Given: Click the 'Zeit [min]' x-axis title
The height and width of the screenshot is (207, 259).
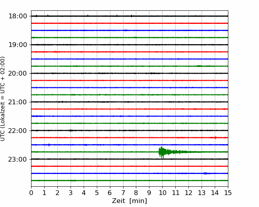Looking at the screenshot, I should (129, 201).
